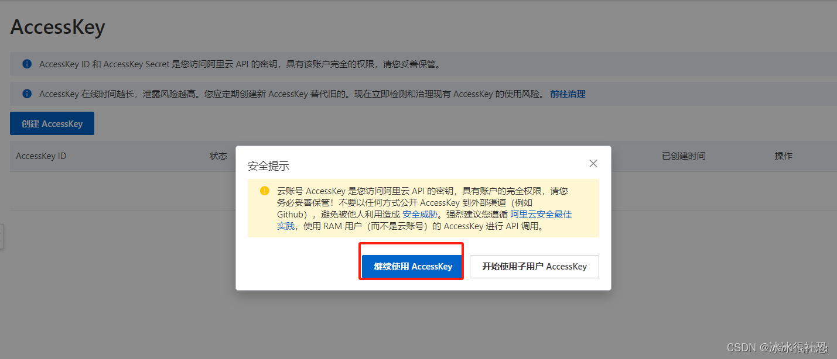Click the yellow warning message text
This screenshot has width=837, height=359.
click(425, 208)
